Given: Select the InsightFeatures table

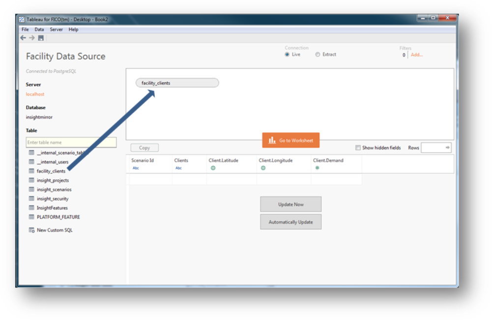Looking at the screenshot, I should click(x=52, y=208).
